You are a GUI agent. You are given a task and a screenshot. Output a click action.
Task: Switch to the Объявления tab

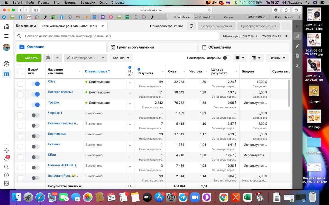244,47
